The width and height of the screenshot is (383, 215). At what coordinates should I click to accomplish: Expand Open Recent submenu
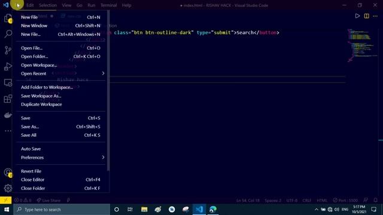60,73
